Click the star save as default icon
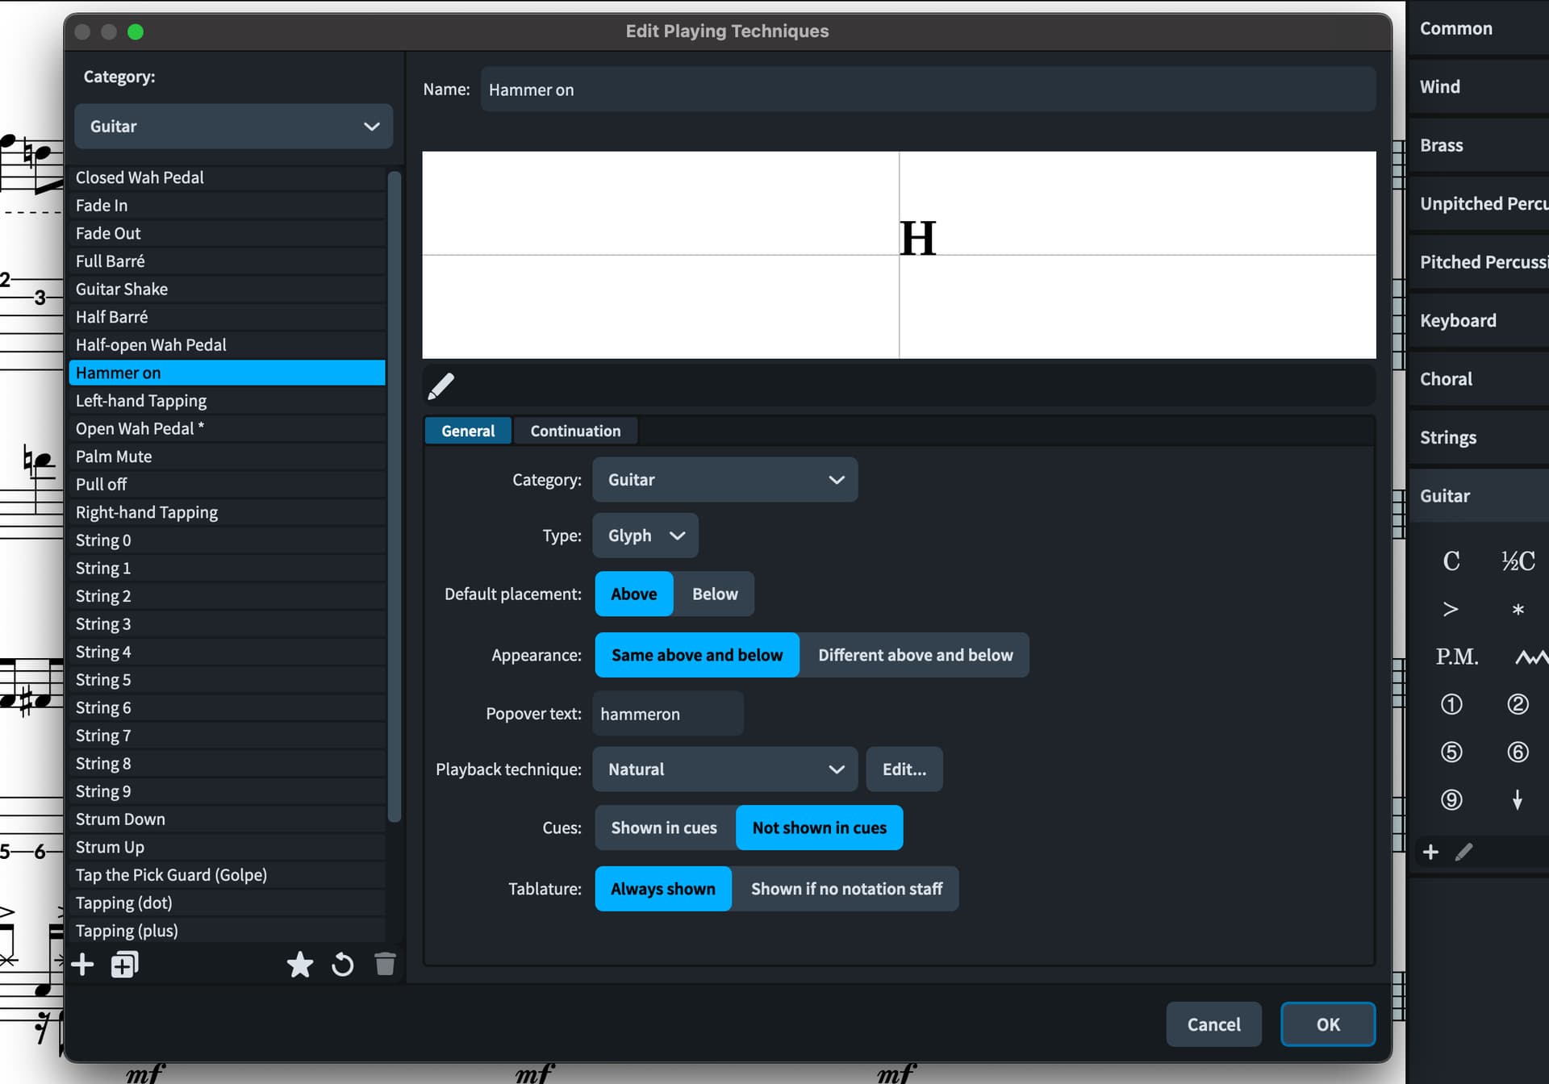Viewport: 1549px width, 1084px height. coord(299,965)
